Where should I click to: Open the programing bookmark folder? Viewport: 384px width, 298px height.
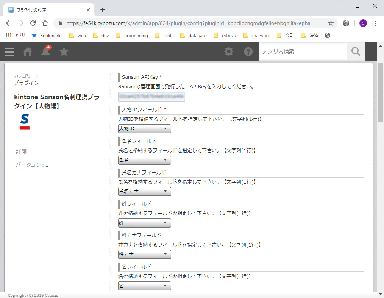132,36
